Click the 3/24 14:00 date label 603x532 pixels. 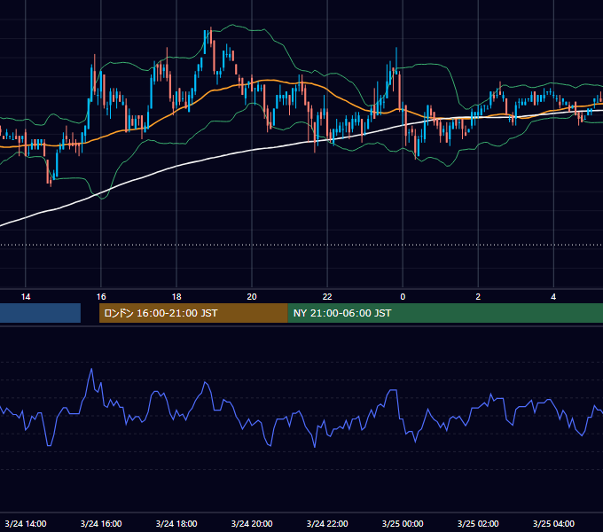(x=26, y=523)
